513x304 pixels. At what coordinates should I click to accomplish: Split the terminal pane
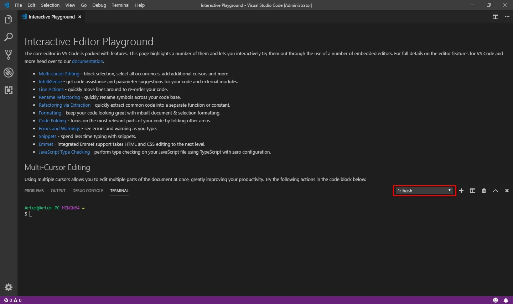pos(473,191)
